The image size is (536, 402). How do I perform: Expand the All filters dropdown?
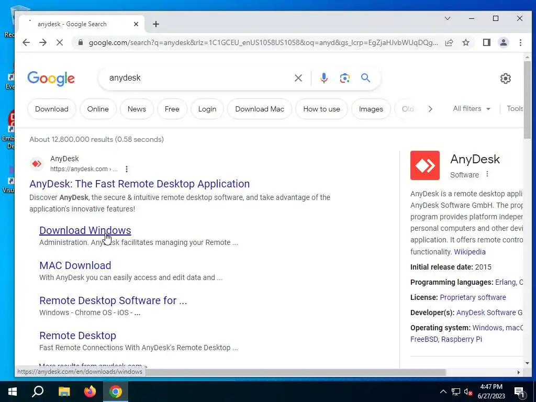[472, 109]
